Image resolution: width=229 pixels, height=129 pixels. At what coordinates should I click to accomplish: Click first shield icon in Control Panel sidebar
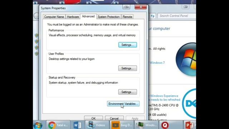pos(36,35)
